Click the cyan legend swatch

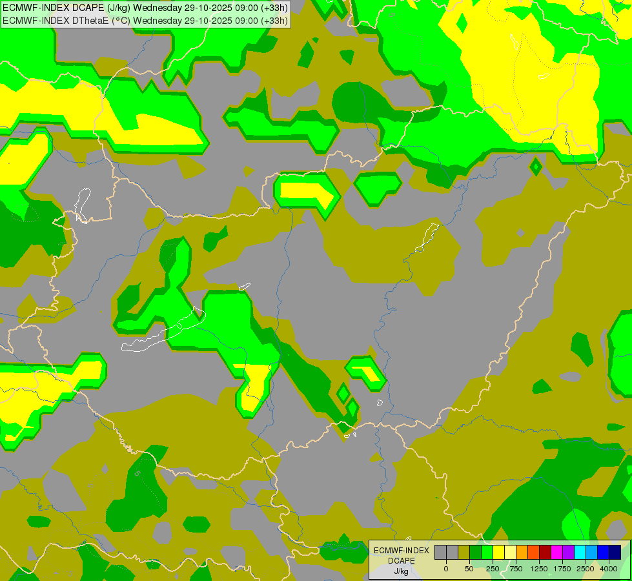pyautogui.click(x=580, y=552)
